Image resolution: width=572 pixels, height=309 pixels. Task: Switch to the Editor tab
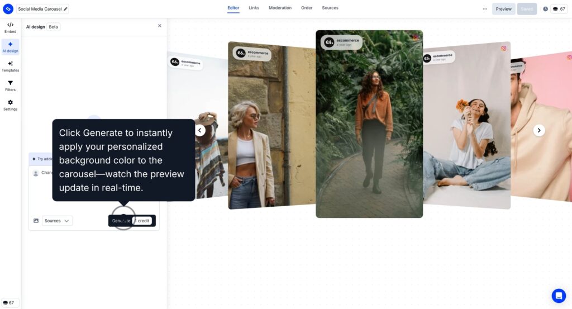coord(233,8)
